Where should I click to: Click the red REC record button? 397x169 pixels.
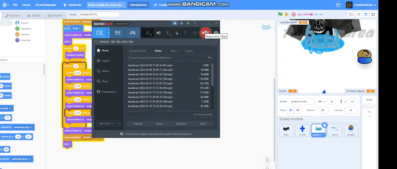pyautogui.click(x=205, y=33)
